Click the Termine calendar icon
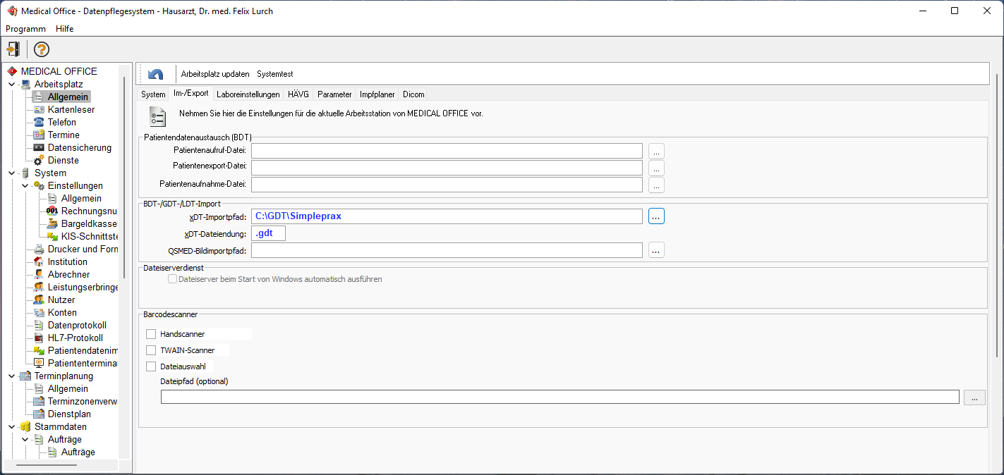This screenshot has height=475, width=1004. click(40, 135)
